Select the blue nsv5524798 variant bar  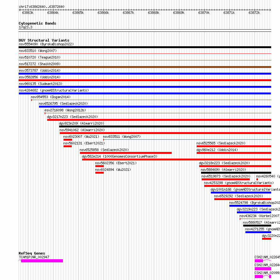tap(250, 206)
